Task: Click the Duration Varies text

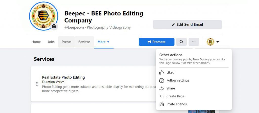Action: click(x=53, y=82)
